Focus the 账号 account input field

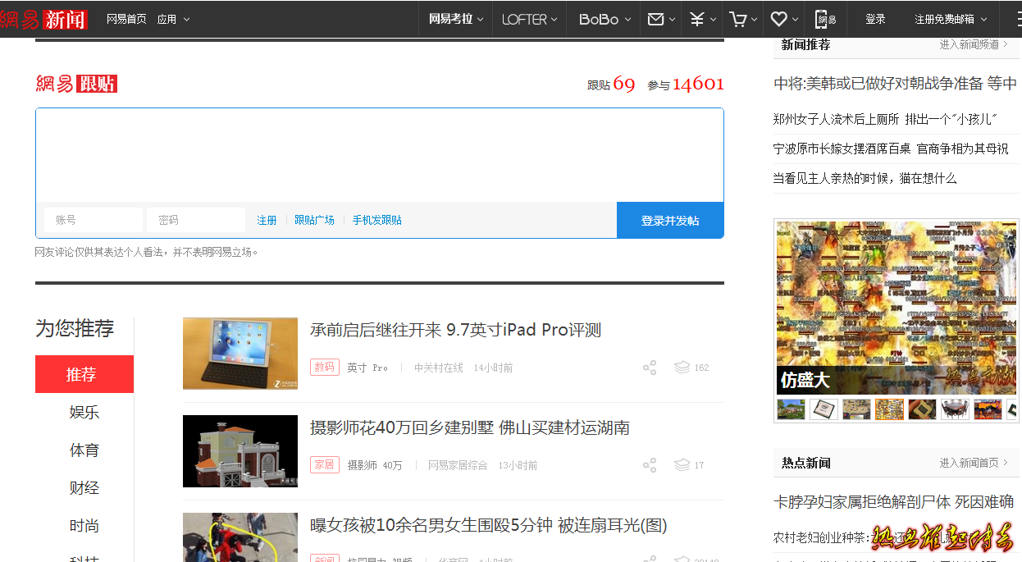click(94, 220)
